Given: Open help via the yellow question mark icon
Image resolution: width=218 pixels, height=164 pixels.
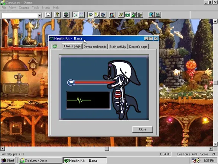Looking at the screenshot, I should pos(57,15).
